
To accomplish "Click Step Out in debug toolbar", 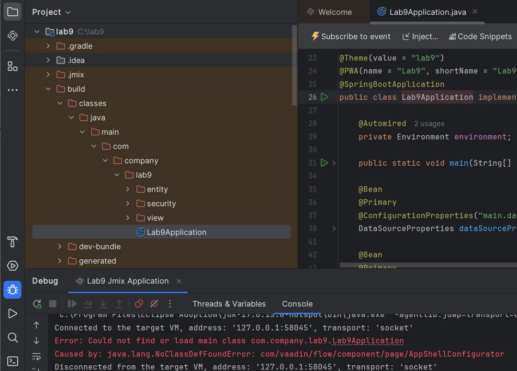I will [x=119, y=304].
